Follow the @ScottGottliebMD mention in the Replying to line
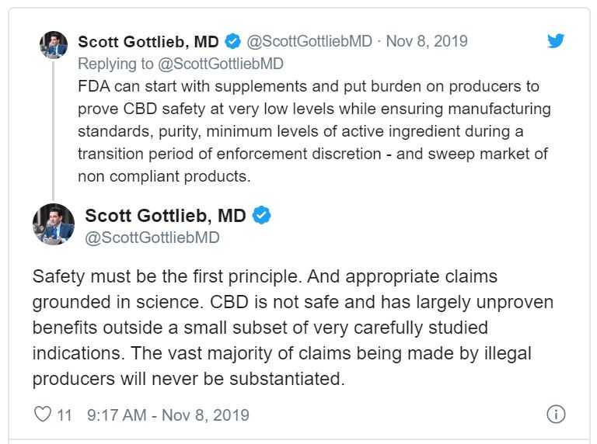This screenshot has height=444, width=597. 221,64
